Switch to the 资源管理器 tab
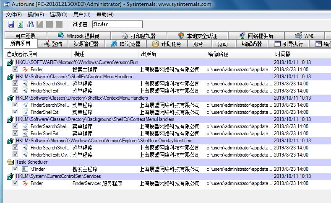 [86, 44]
